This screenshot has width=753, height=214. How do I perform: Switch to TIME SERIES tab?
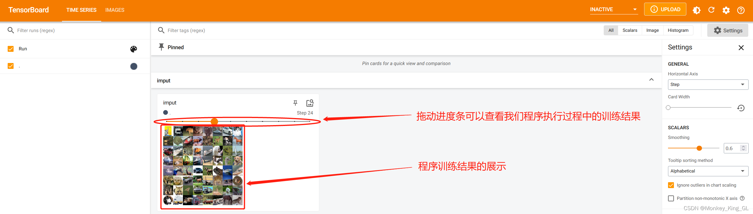[x=81, y=10]
